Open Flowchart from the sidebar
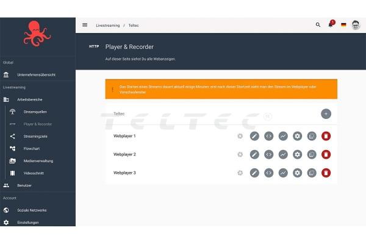Screen dimensions: 366x244 pos(33,148)
